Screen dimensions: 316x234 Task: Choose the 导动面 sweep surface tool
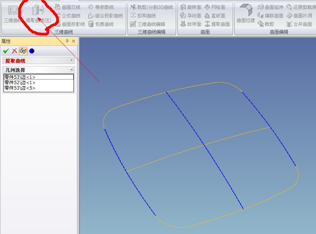[191, 16]
